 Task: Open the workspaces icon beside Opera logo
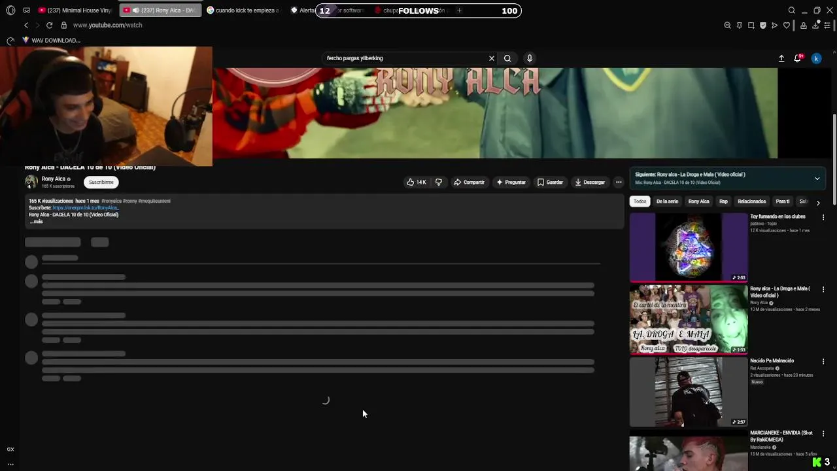pyautogui.click(x=26, y=10)
